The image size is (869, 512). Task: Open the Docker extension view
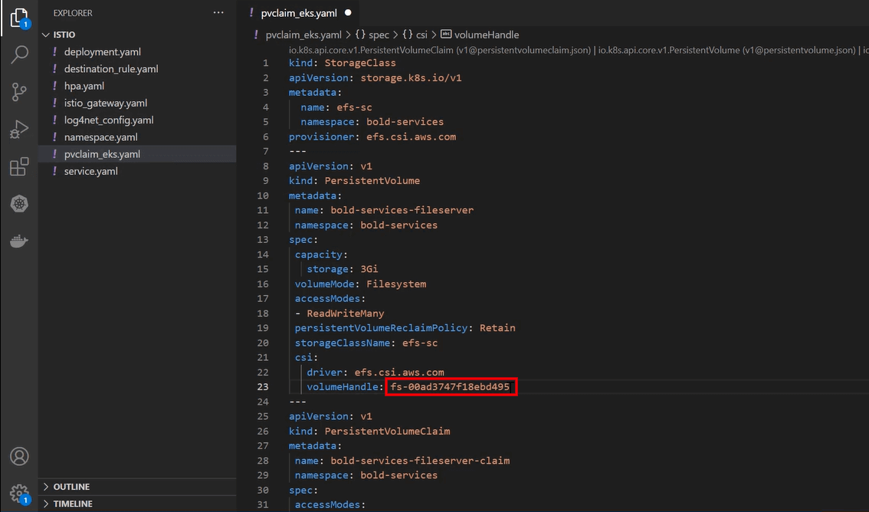[x=19, y=239]
